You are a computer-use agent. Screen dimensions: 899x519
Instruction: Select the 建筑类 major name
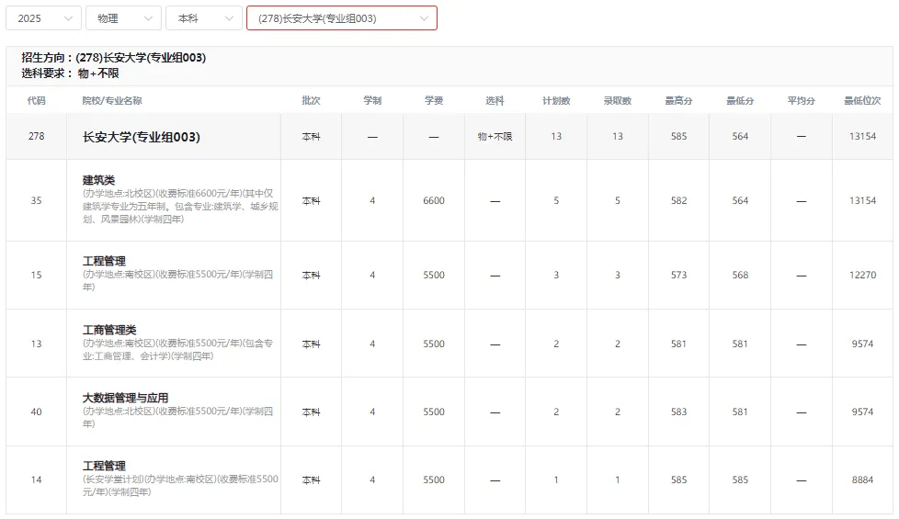[98, 180]
